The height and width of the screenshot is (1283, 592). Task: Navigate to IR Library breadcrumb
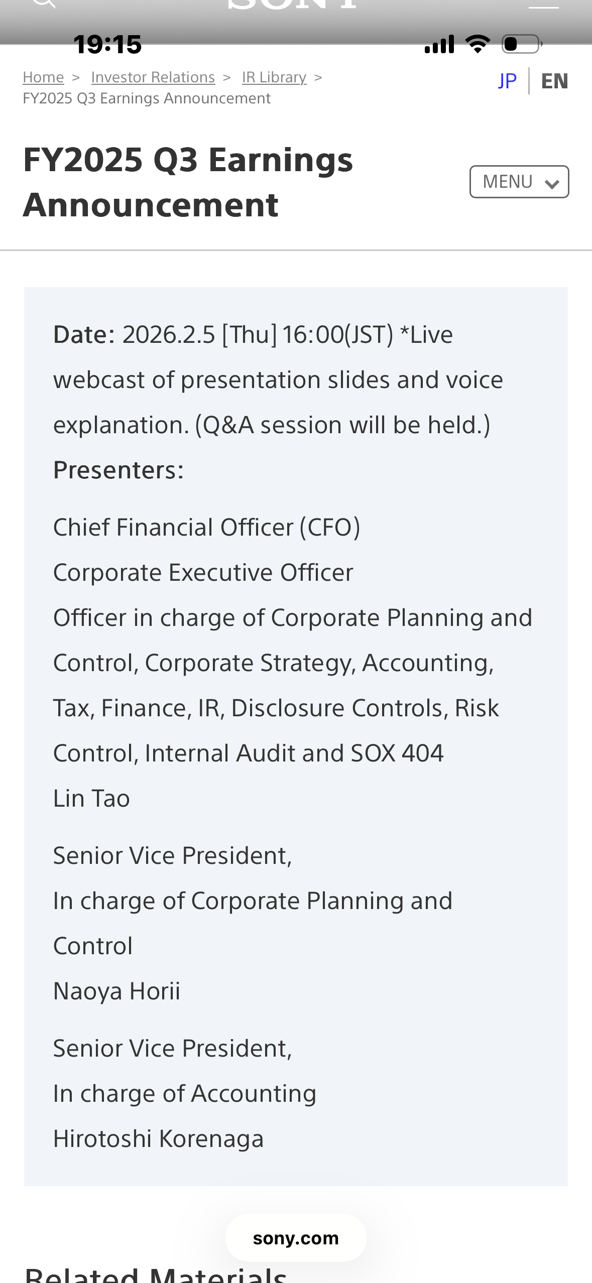274,77
